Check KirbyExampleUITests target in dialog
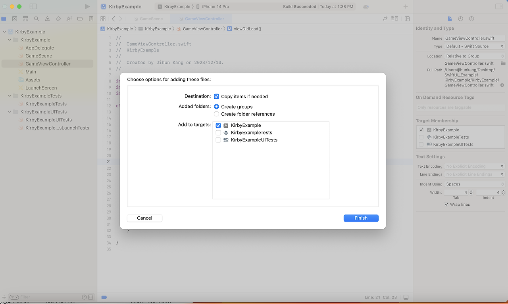This screenshot has width=508, height=304. tap(218, 140)
